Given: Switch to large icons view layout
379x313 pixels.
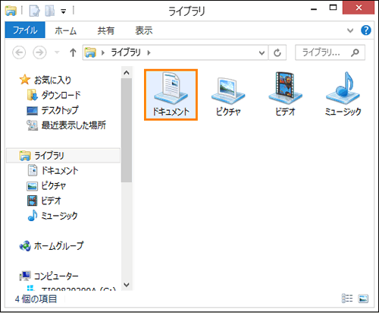Looking at the screenshot, I should point(363,299).
